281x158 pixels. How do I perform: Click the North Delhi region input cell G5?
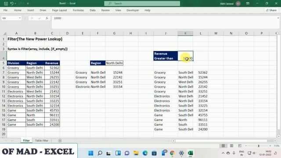click(114, 63)
